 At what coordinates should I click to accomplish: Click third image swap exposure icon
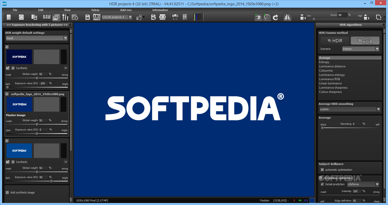point(8,162)
